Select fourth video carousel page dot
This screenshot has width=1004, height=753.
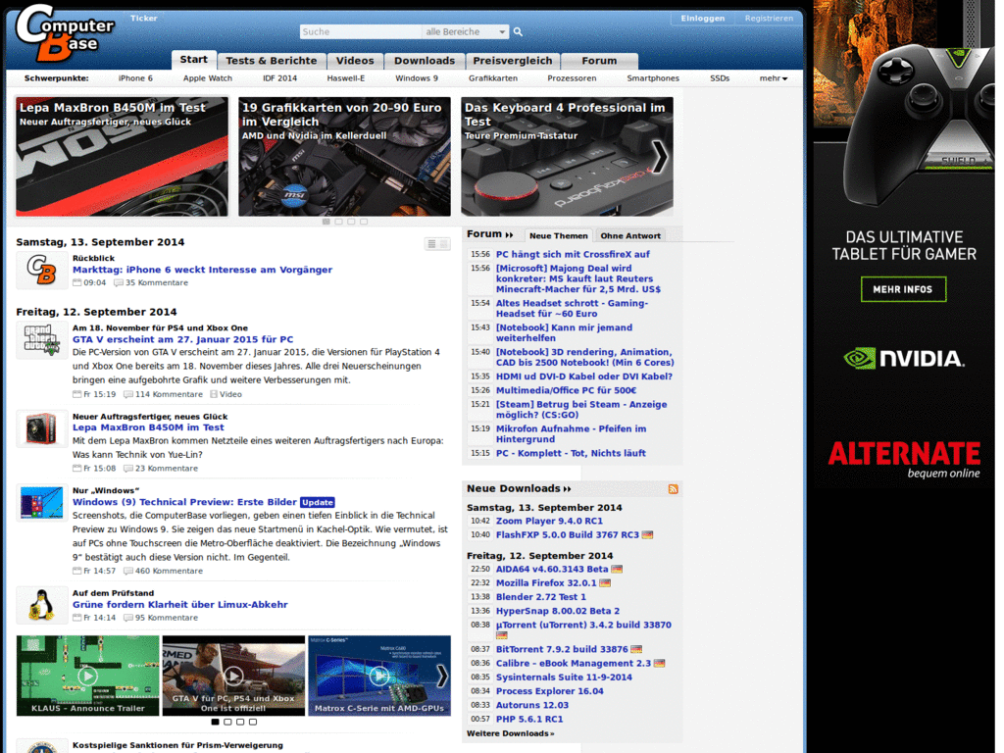click(253, 722)
